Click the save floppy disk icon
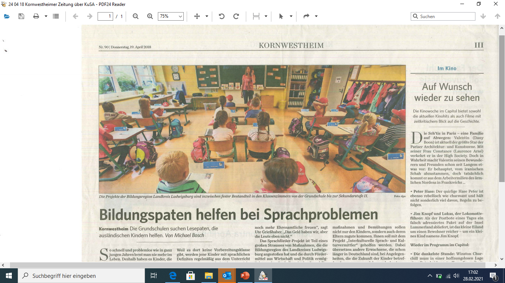This screenshot has width=505, height=283. (21, 16)
